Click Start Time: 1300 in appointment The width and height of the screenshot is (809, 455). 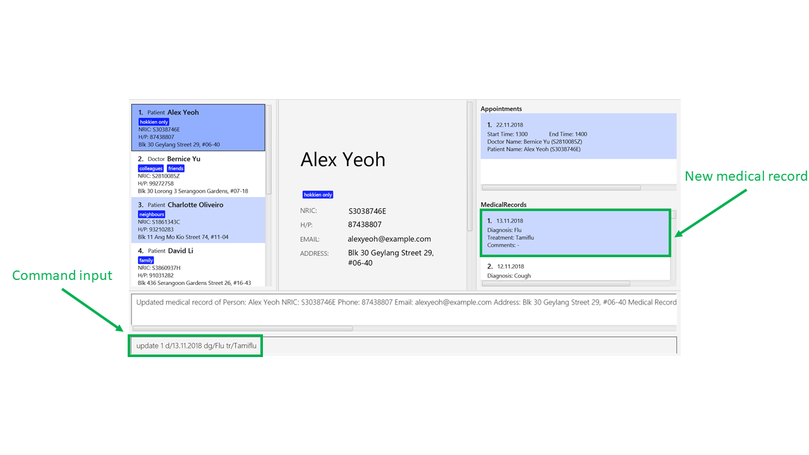[508, 134]
